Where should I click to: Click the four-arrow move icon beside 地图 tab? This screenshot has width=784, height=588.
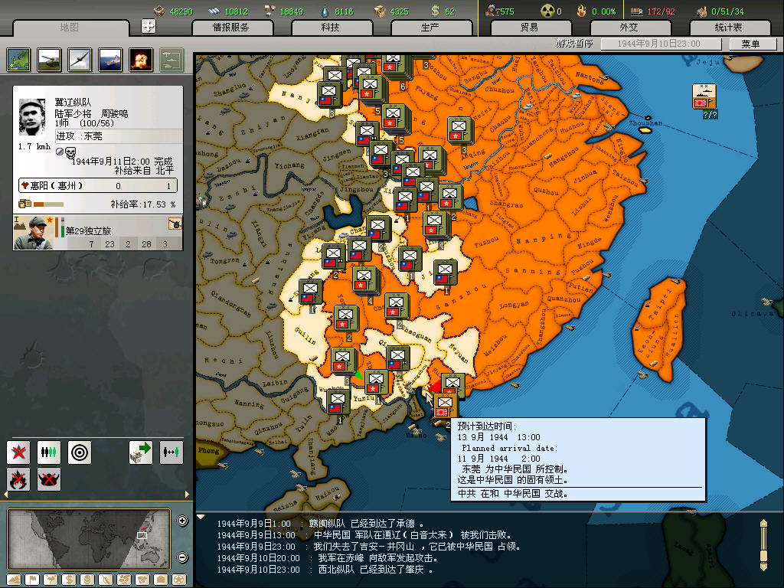pyautogui.click(x=149, y=26)
